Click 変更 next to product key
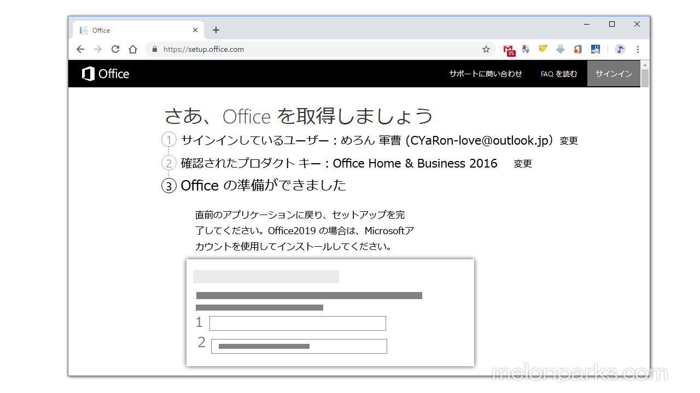700x393 pixels. point(523,164)
